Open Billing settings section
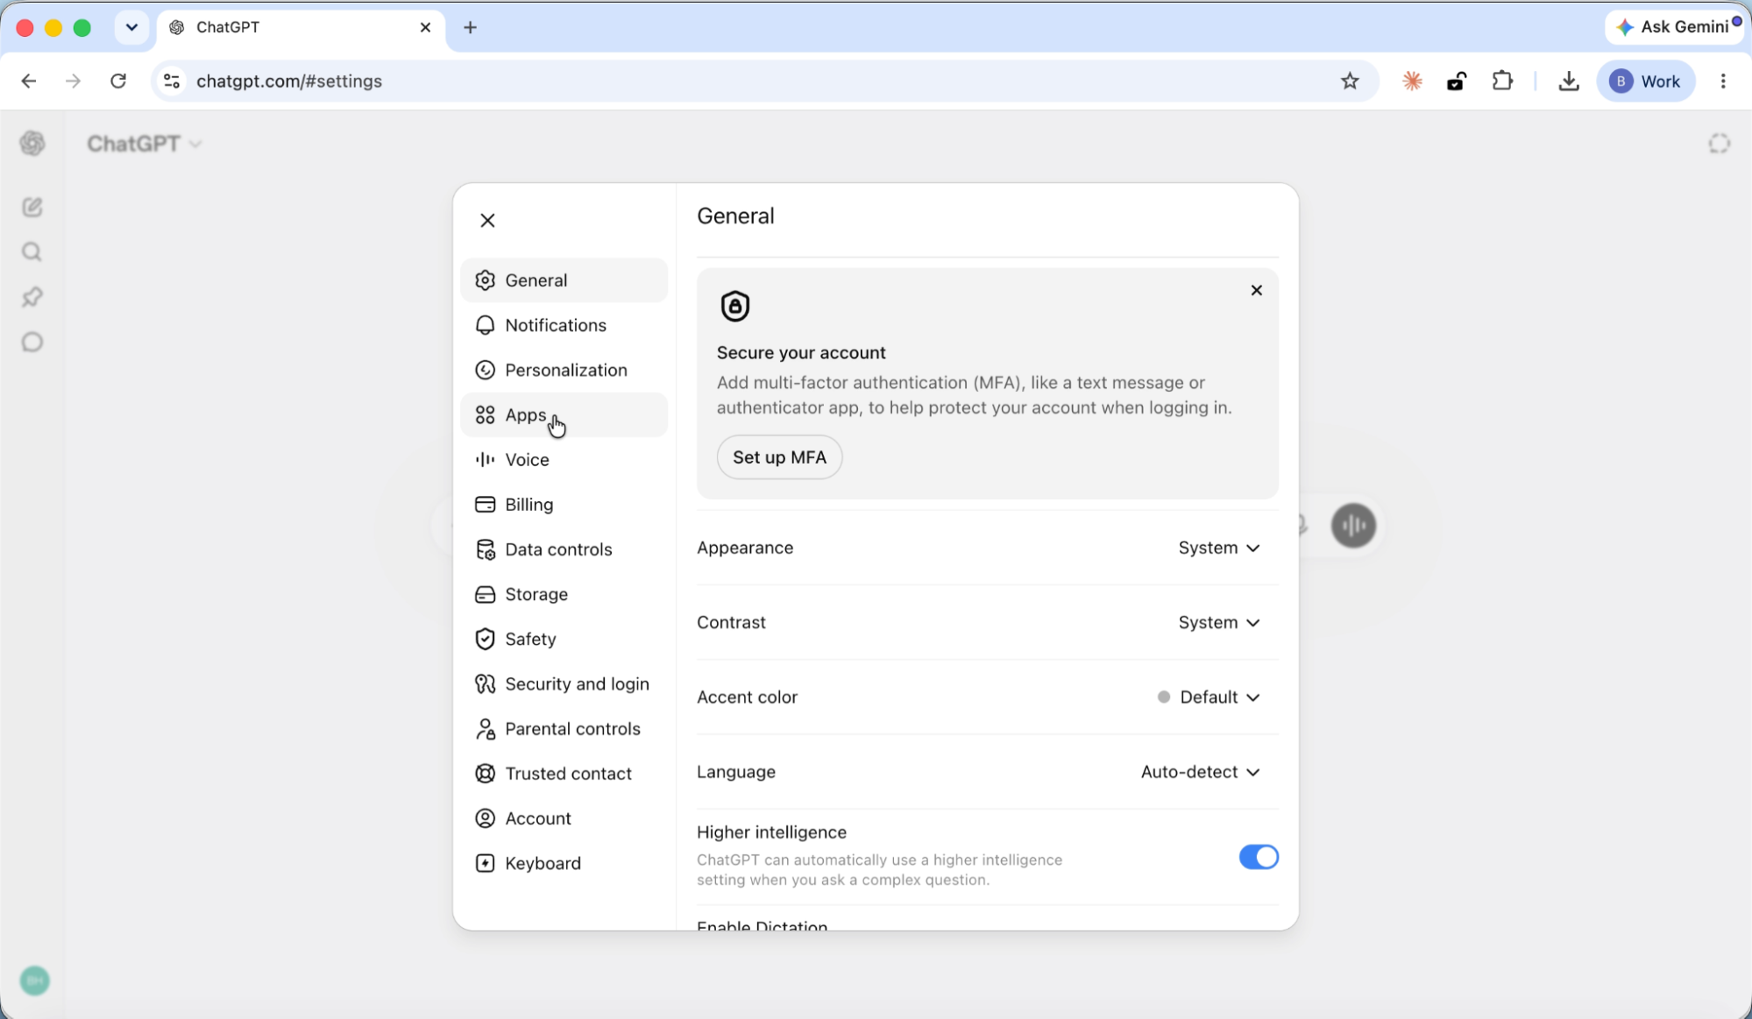 coord(564,505)
